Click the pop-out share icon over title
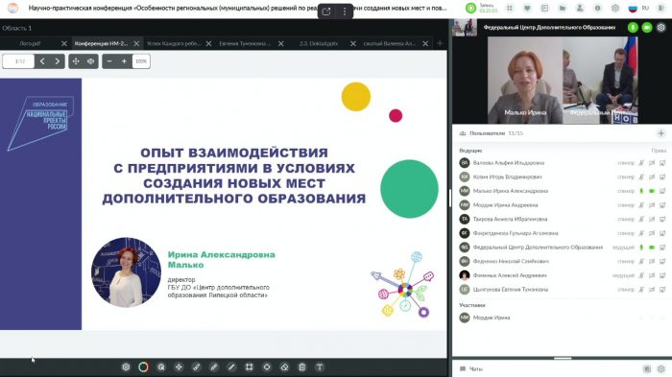672x377 pixels. click(326, 12)
